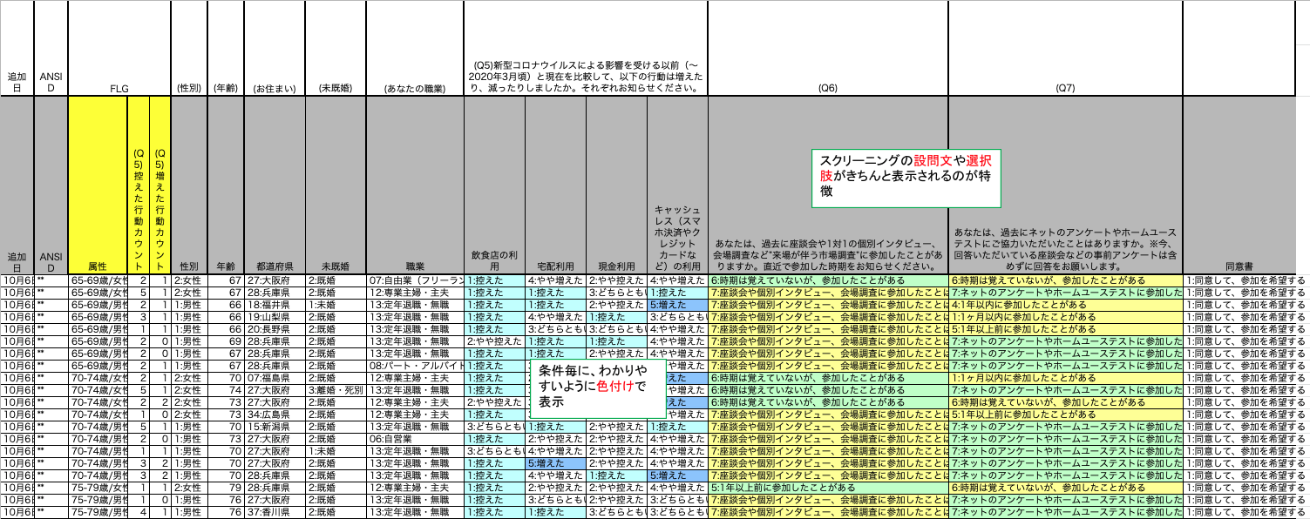Click the 37:香川県 cell in last row

point(275,512)
